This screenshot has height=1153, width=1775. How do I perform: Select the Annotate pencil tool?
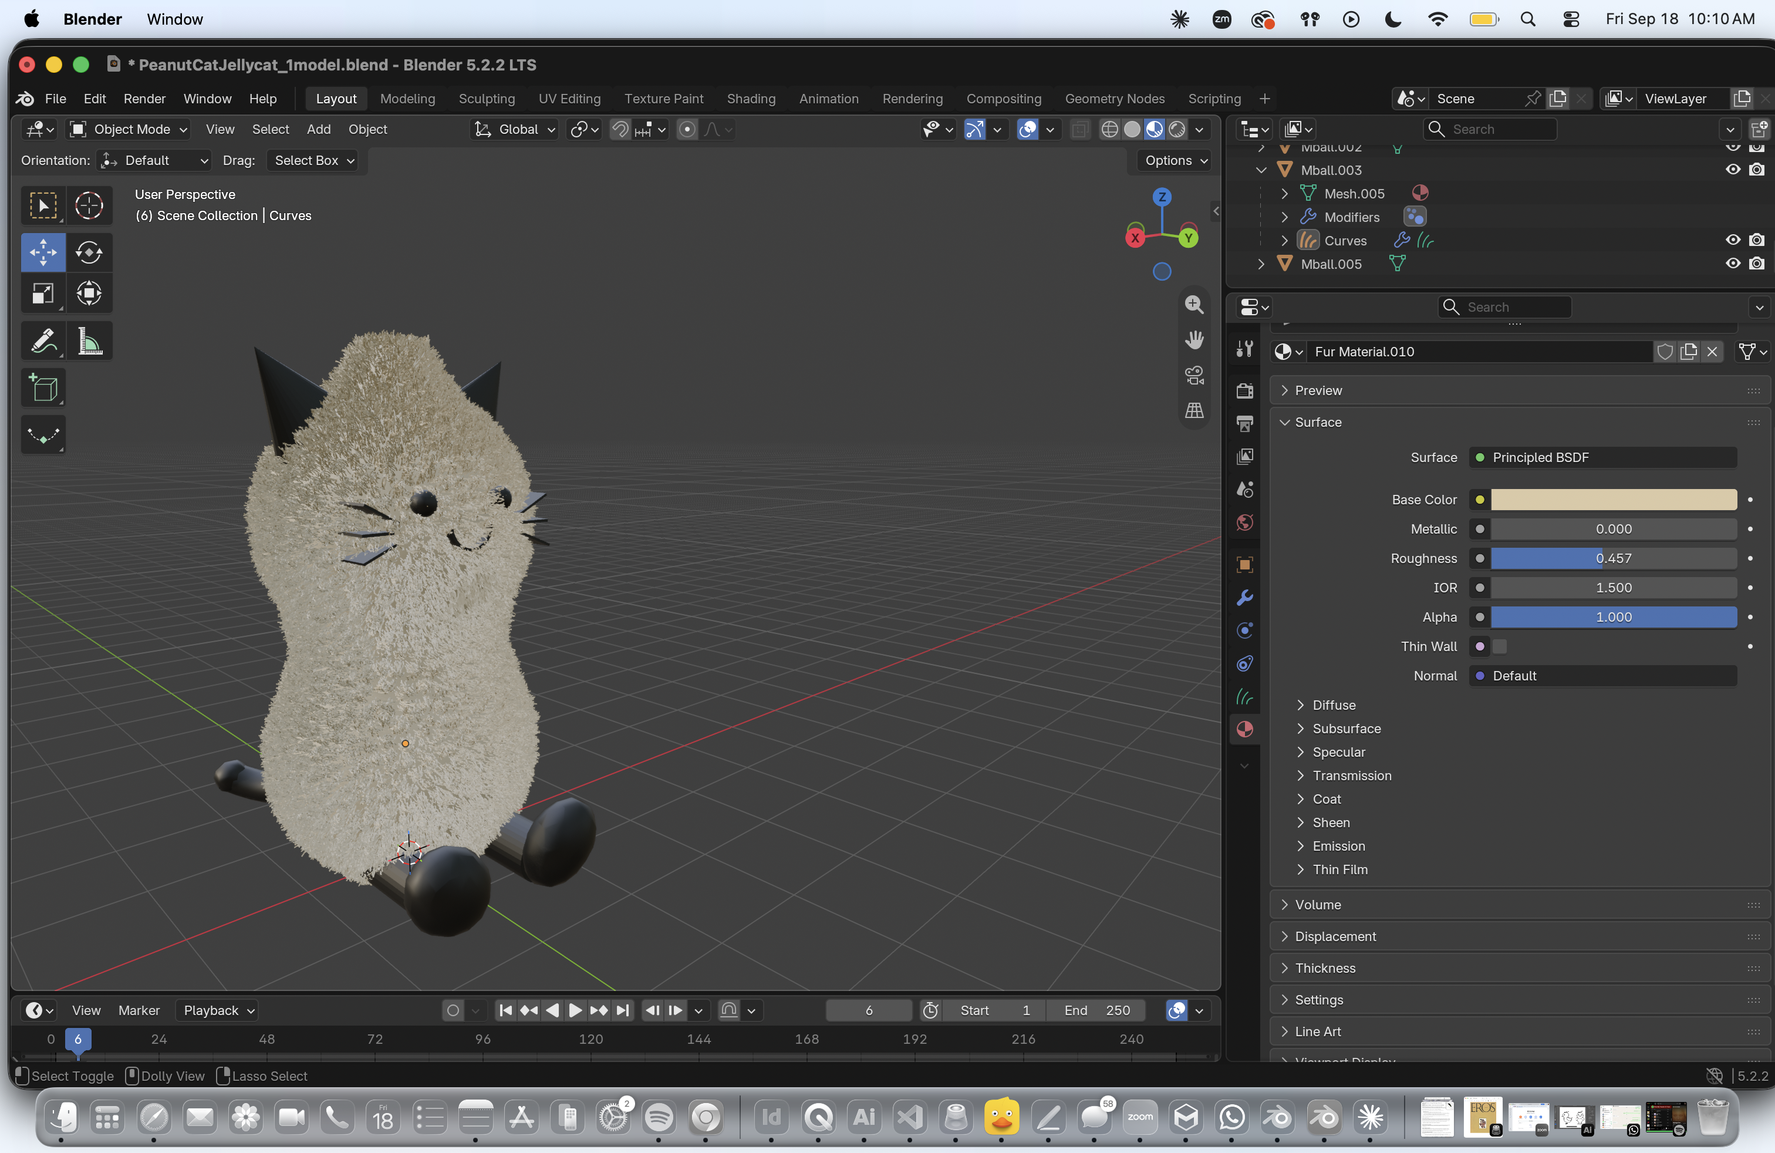[x=43, y=341]
